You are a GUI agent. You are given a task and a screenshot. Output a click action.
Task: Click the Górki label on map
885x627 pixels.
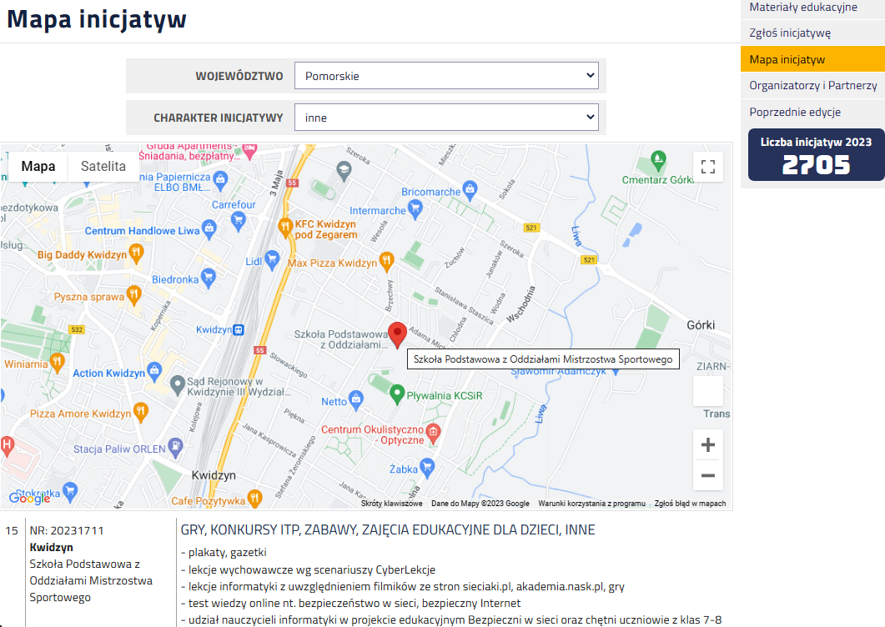701,325
